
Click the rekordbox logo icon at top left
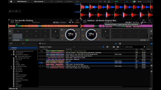(x=11, y=1)
